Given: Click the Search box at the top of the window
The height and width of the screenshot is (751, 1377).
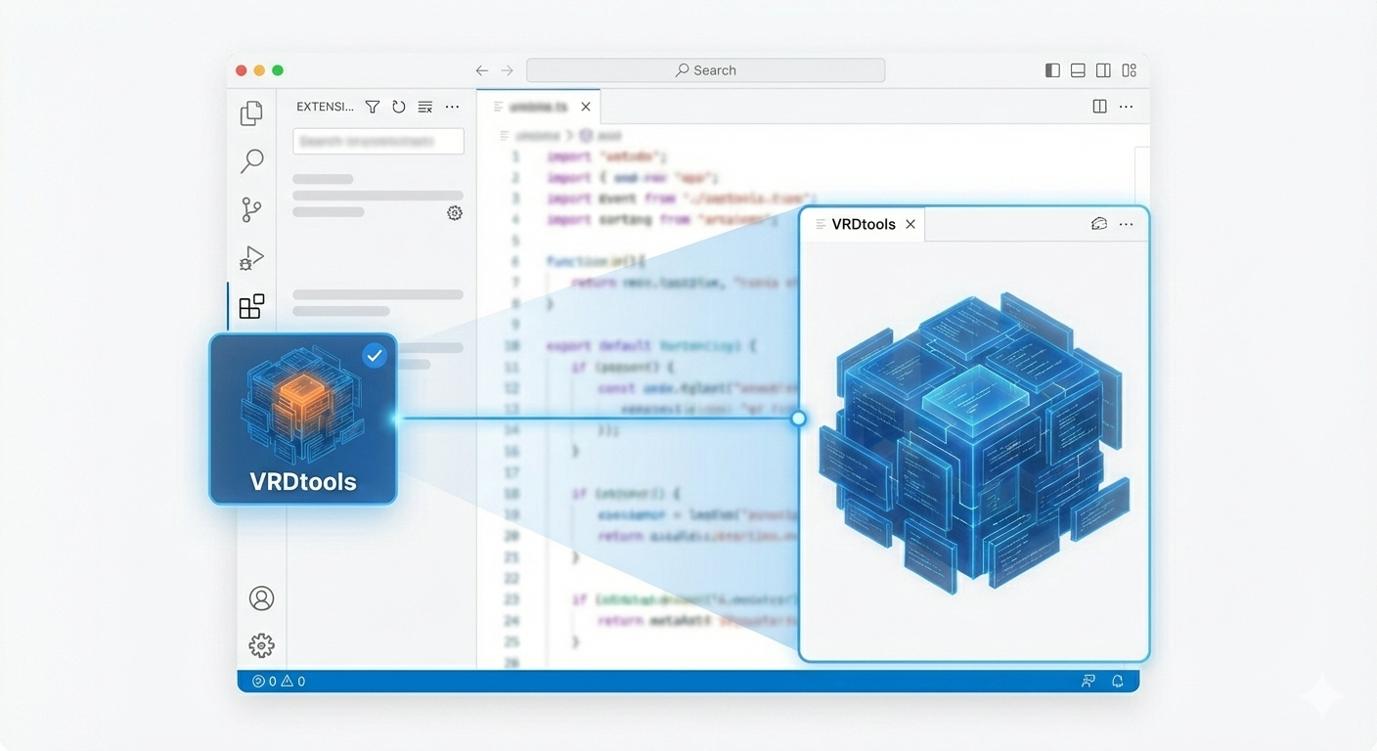Looking at the screenshot, I should click(705, 69).
